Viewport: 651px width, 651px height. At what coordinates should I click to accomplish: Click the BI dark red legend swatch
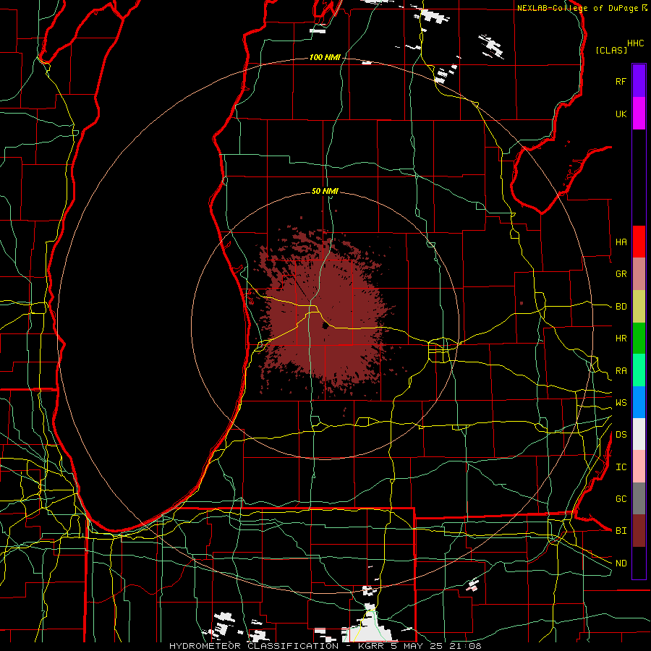639,531
